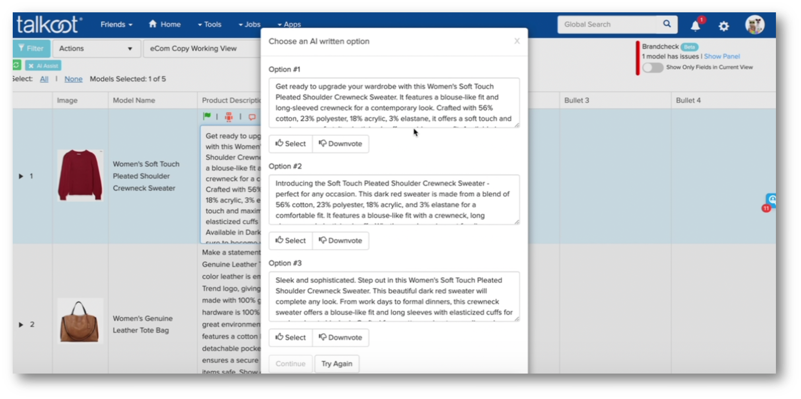Click the leather tote bag thumbnail
This screenshot has width=801, height=399.
coord(80,321)
